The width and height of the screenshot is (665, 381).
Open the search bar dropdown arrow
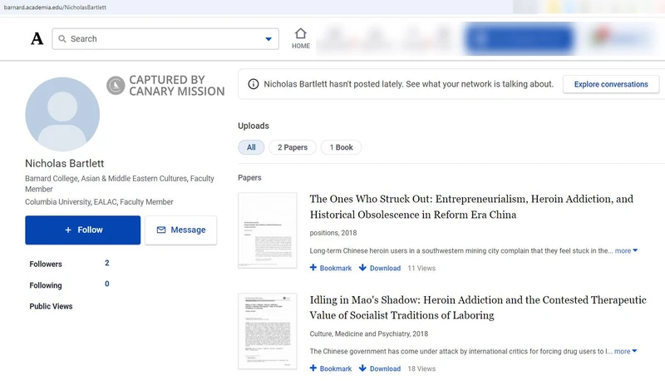tap(268, 39)
